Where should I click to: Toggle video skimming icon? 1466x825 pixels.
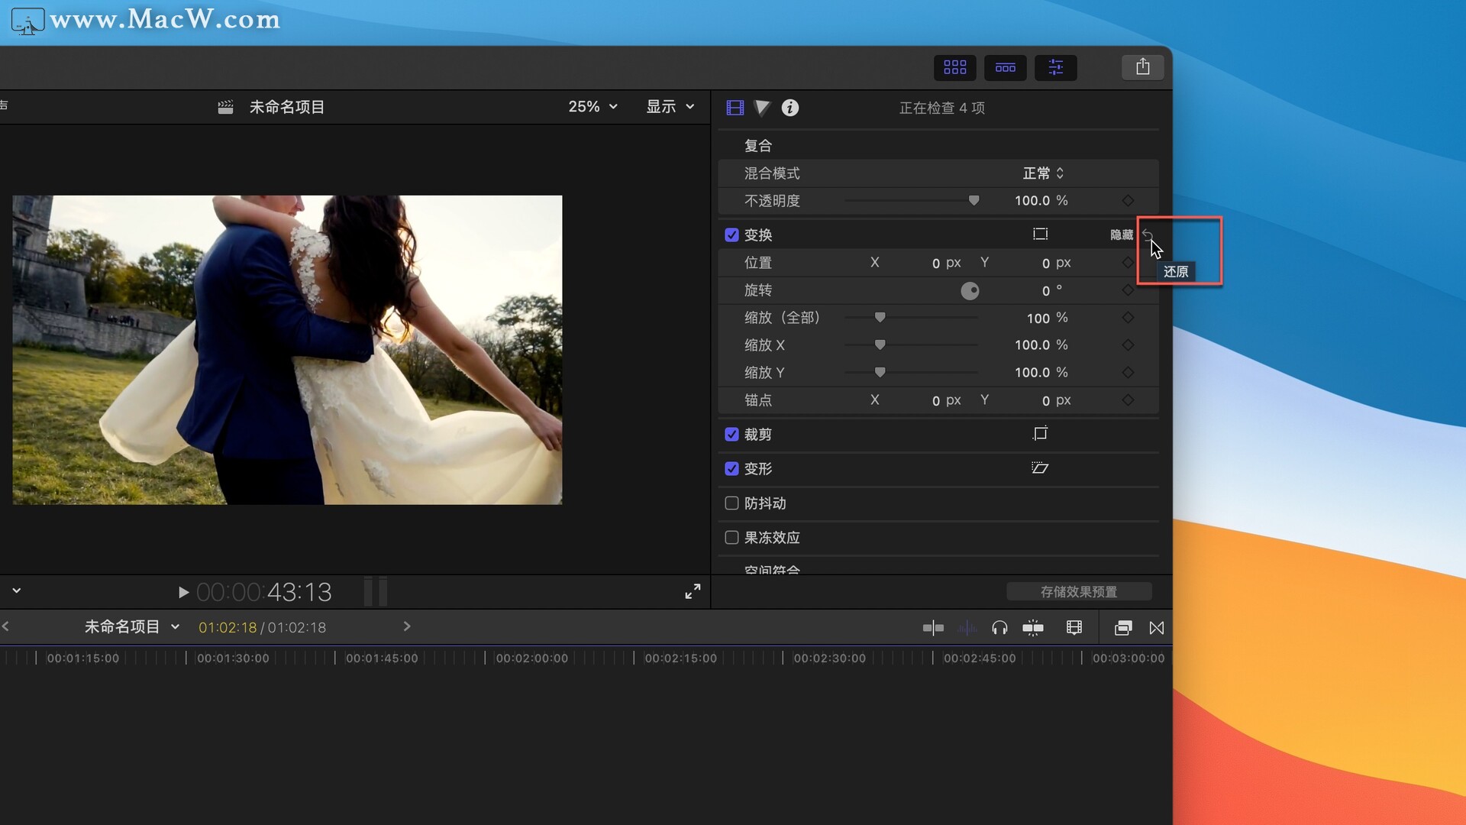pyautogui.click(x=933, y=628)
